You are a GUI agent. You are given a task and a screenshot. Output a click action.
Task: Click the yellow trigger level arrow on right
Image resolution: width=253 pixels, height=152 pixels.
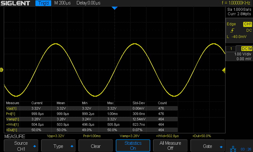(224, 71)
